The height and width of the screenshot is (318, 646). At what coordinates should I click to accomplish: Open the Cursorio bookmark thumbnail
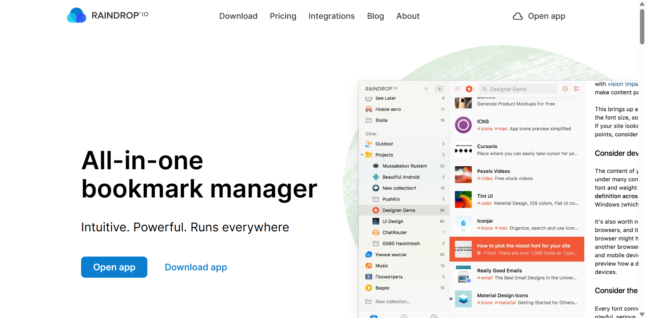(x=463, y=150)
